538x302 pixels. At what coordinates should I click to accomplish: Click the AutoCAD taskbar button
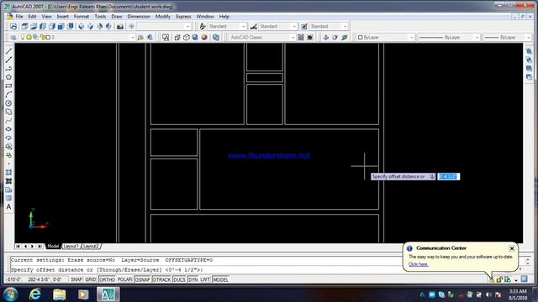108,294
